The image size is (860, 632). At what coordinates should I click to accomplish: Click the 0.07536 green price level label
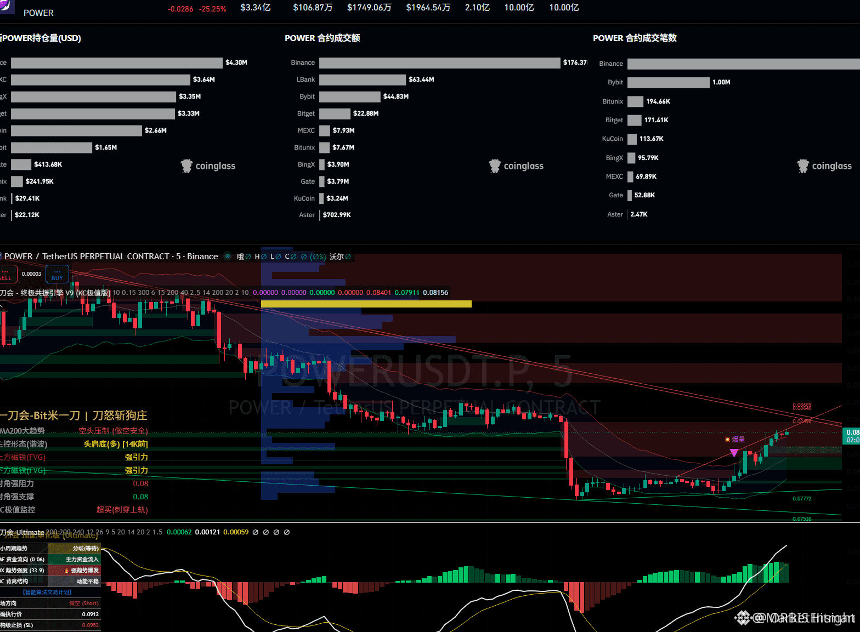pyautogui.click(x=802, y=519)
